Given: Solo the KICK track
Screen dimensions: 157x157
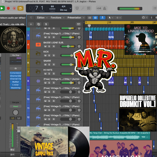Looking at the screenshot, I should (x=49, y=56).
